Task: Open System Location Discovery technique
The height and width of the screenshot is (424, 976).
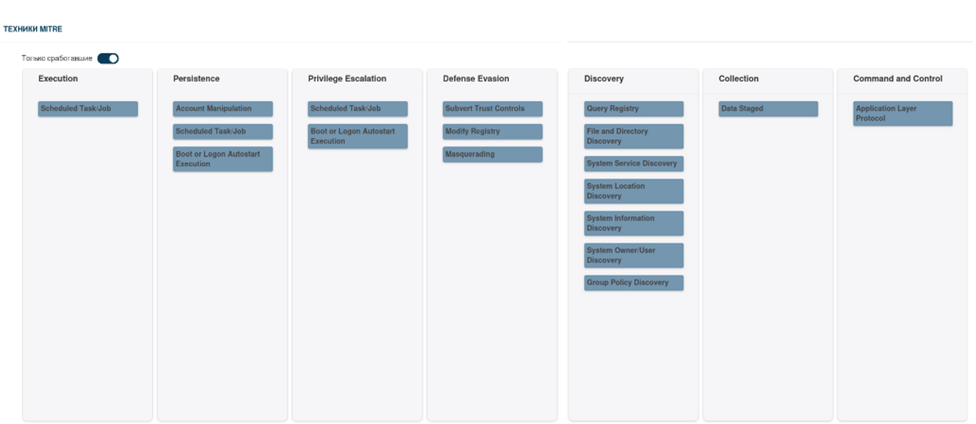Action: (634, 191)
